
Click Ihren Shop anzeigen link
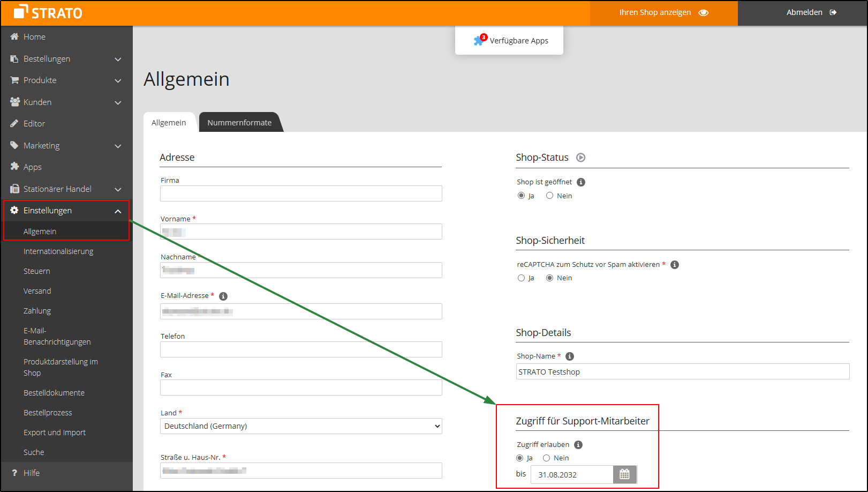pyautogui.click(x=663, y=12)
